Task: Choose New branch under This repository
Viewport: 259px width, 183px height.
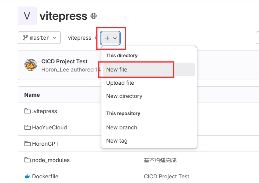Action: coord(122,127)
